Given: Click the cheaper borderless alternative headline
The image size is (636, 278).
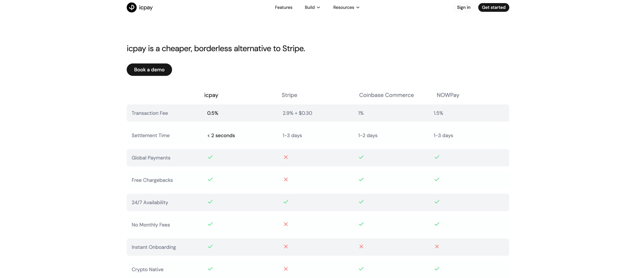Looking at the screenshot, I should click(x=216, y=49).
